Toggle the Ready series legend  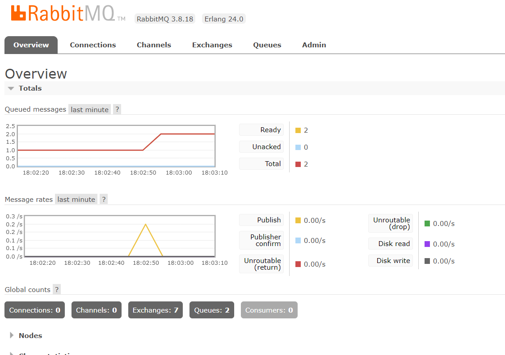pos(261,129)
